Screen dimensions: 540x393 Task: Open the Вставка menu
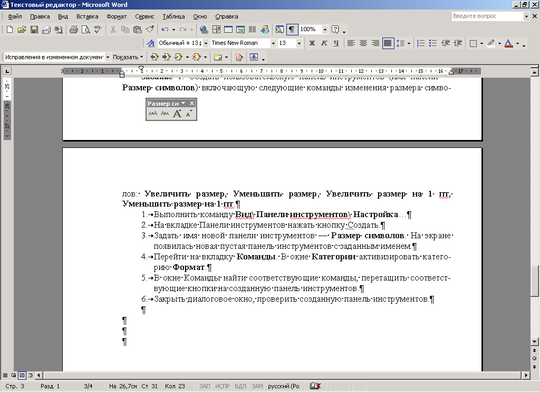[x=87, y=16]
